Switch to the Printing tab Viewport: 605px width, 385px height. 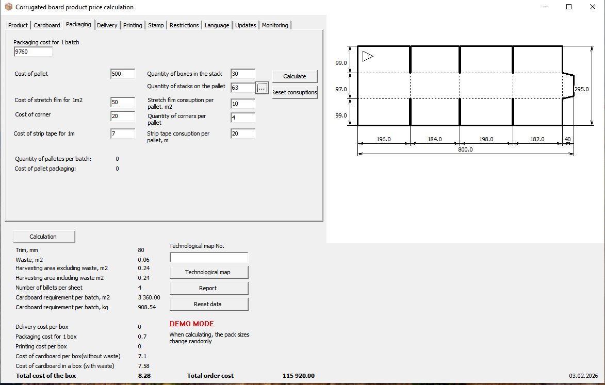click(x=133, y=25)
